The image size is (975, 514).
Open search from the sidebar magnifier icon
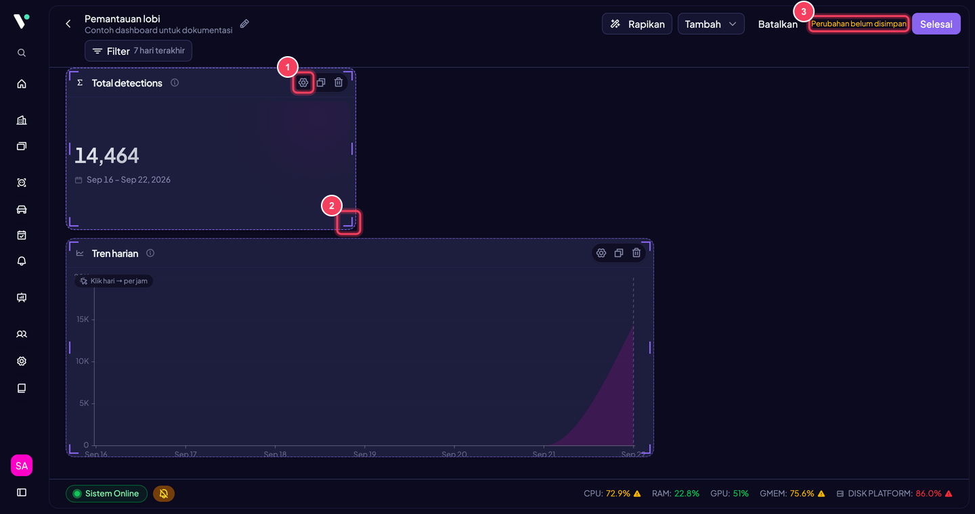coord(22,53)
